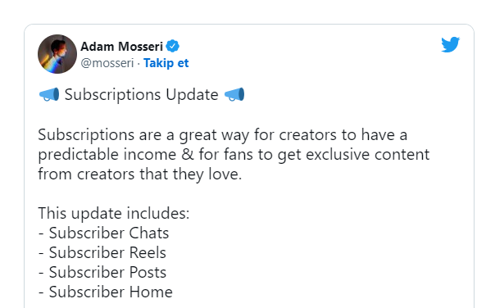The width and height of the screenshot is (486, 308).
Task: Click the blue verified badge
Action: click(x=173, y=46)
